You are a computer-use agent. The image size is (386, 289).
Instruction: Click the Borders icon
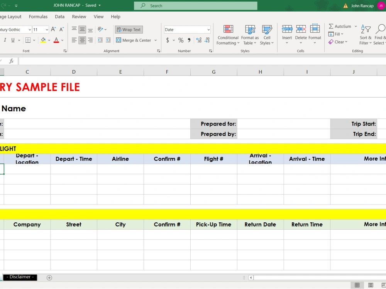pyautogui.click(x=28, y=40)
